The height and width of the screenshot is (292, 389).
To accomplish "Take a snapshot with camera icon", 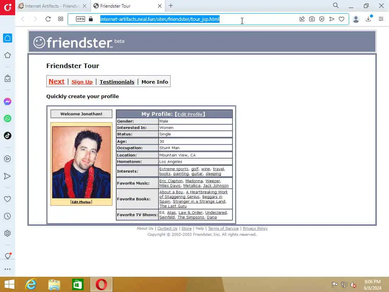I will click(x=312, y=19).
